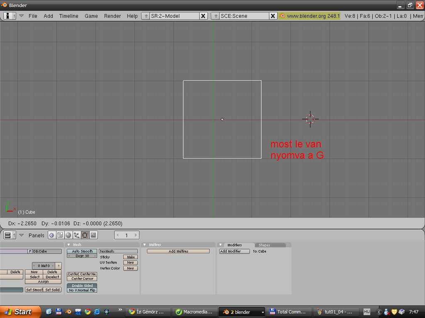Open the Render menu
Viewport: 425px width, 318px height.
click(x=112, y=16)
